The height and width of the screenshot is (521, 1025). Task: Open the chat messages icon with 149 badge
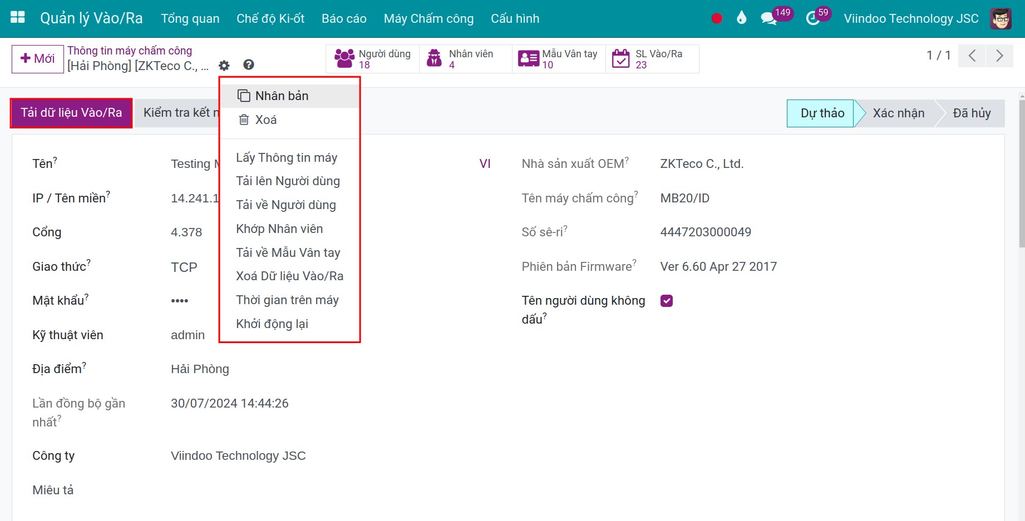769,18
